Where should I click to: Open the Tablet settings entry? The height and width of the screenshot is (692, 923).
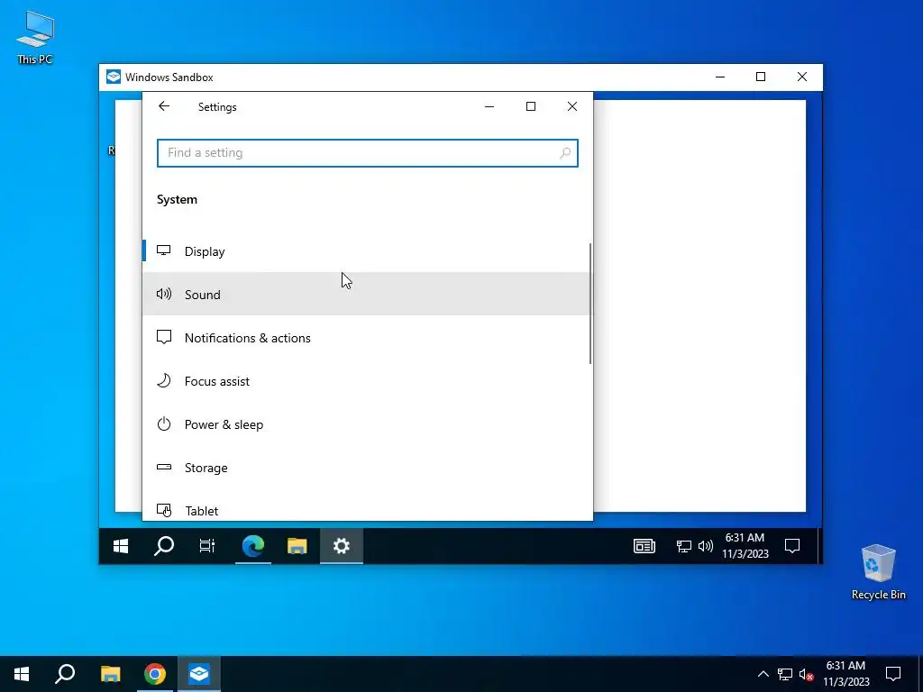[x=366, y=510]
